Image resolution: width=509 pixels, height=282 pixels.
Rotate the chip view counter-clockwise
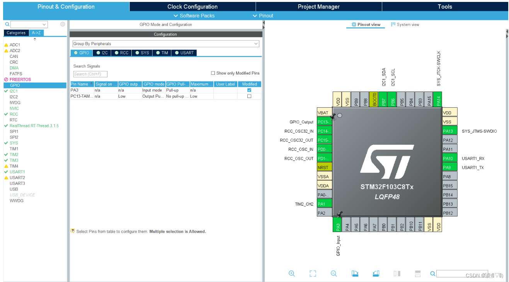376,274
